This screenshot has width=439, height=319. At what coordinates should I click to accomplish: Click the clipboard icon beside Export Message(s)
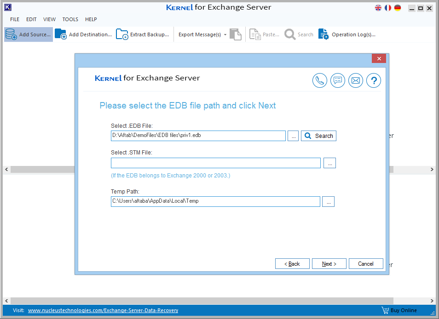point(236,34)
